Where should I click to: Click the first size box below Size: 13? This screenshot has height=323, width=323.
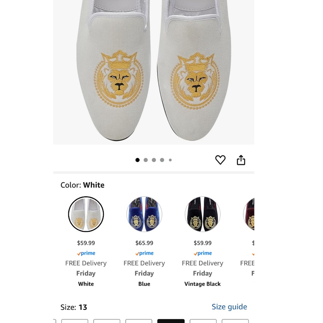[x=75, y=321]
